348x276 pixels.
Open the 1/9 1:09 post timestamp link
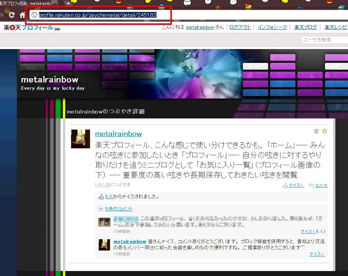tap(103, 185)
